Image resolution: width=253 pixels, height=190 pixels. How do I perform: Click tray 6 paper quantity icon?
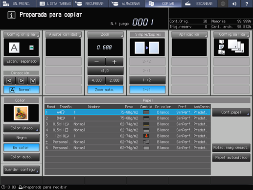click(x=146, y=148)
